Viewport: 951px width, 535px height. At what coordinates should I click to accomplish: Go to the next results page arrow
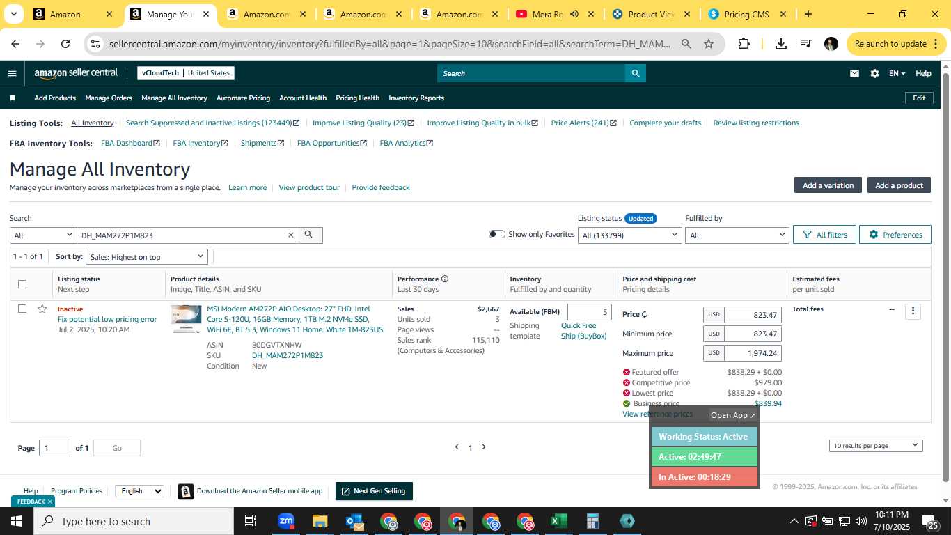[x=484, y=447]
